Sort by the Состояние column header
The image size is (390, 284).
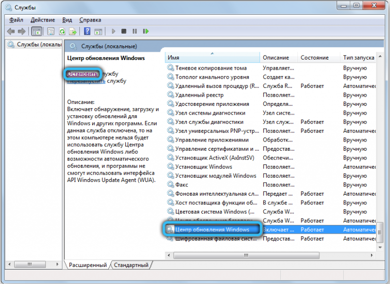point(319,58)
